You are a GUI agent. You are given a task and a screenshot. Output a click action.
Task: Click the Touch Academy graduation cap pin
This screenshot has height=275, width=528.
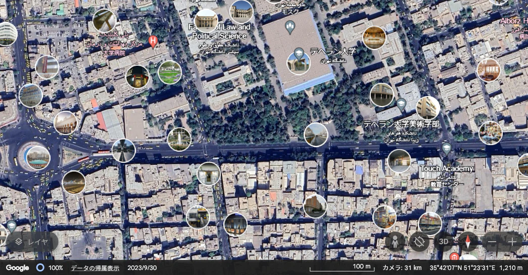click(x=447, y=148)
